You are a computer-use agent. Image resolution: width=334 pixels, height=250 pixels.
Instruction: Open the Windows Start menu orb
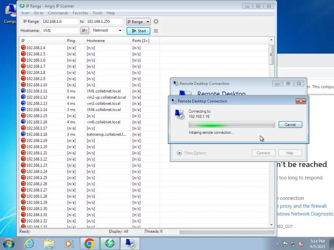coord(8,243)
